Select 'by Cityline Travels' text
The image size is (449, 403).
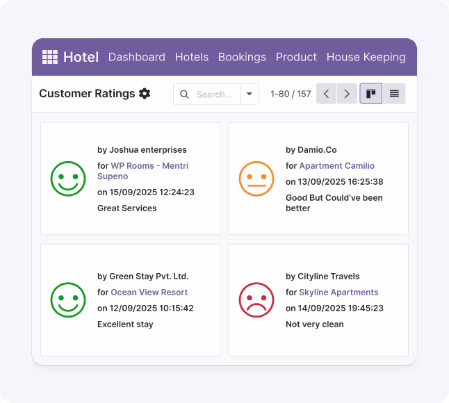(323, 277)
